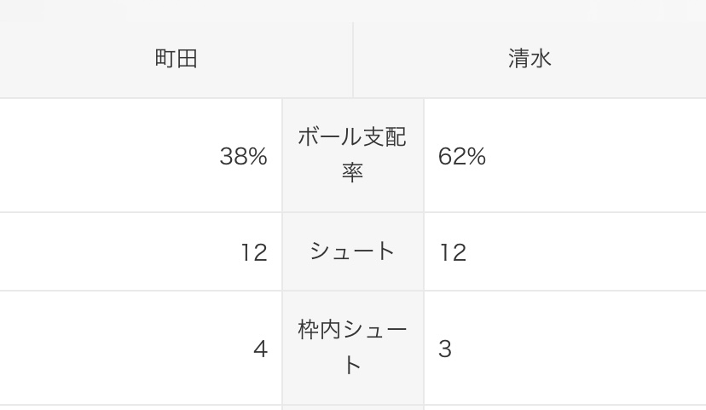Select 清水's shot count of 12

[x=453, y=252]
